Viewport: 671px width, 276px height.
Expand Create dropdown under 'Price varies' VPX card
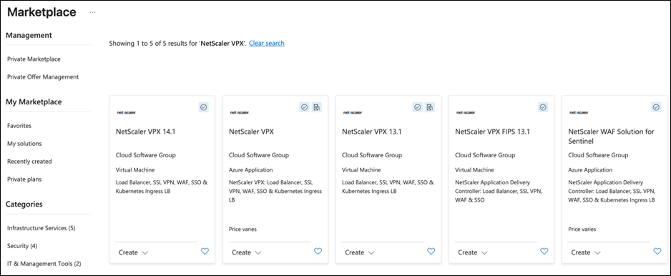click(x=247, y=252)
